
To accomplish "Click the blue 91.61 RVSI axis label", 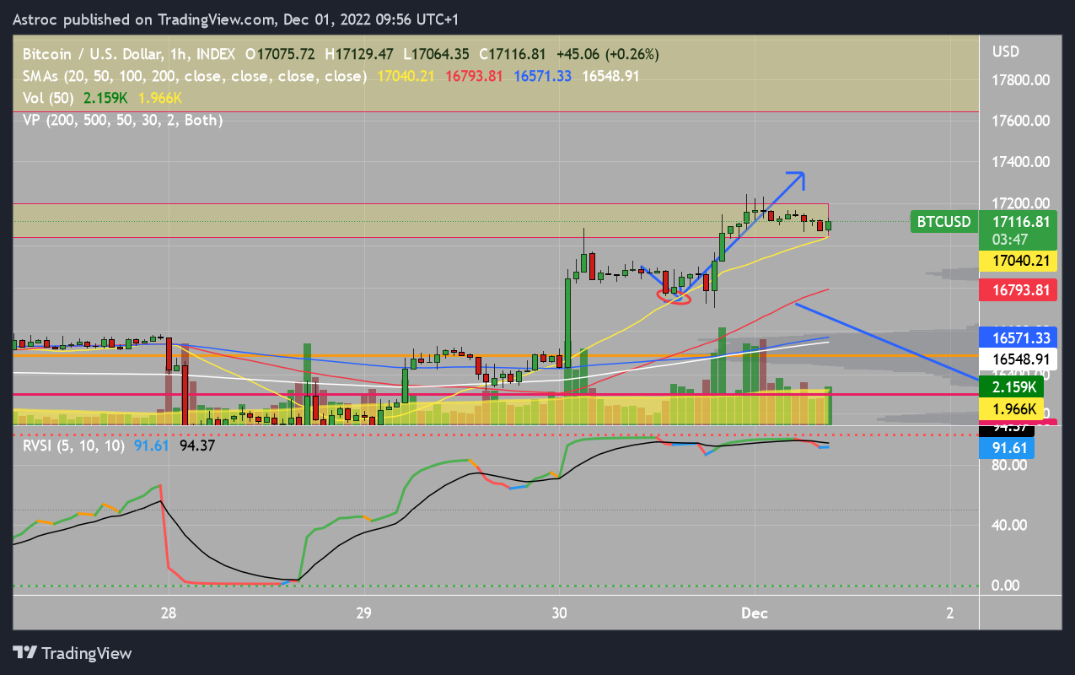I will (1008, 448).
